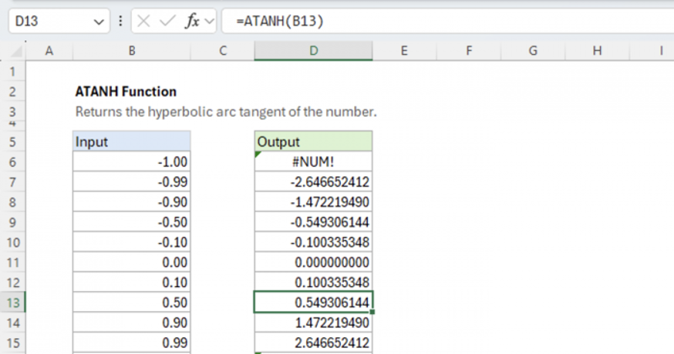Screen dimensions: 674x354
Task: Expand the formula bar with its chevron
Action: coord(208,21)
